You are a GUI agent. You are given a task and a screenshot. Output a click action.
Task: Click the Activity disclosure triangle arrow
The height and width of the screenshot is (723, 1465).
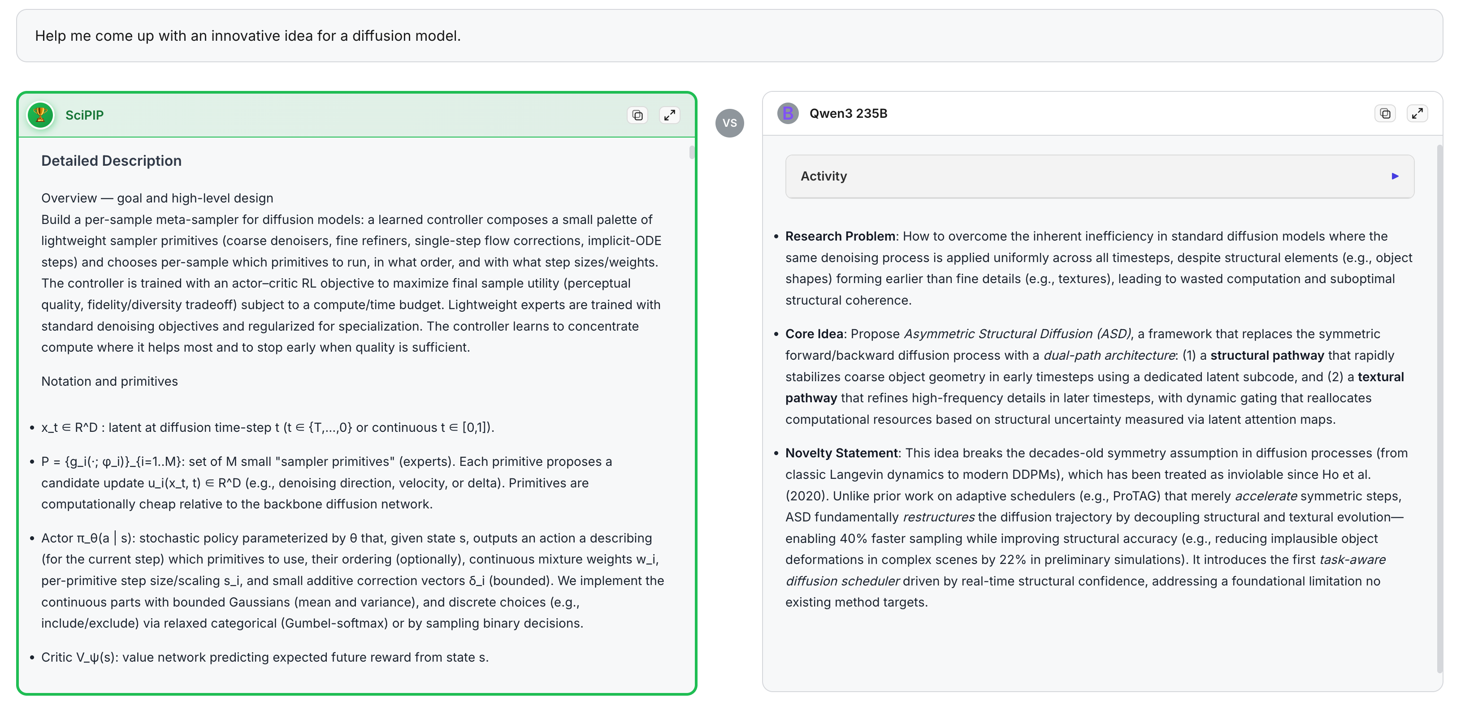point(1395,176)
